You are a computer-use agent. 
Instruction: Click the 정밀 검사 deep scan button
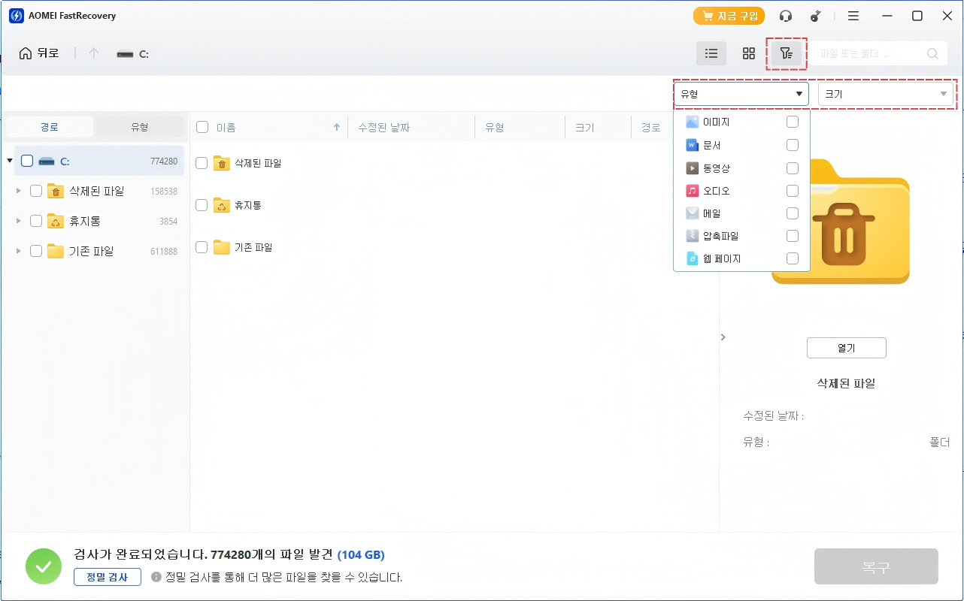point(108,577)
